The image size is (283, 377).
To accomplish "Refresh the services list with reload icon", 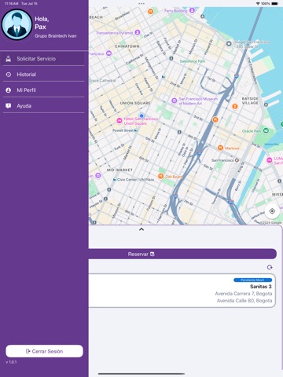I will 270,267.
